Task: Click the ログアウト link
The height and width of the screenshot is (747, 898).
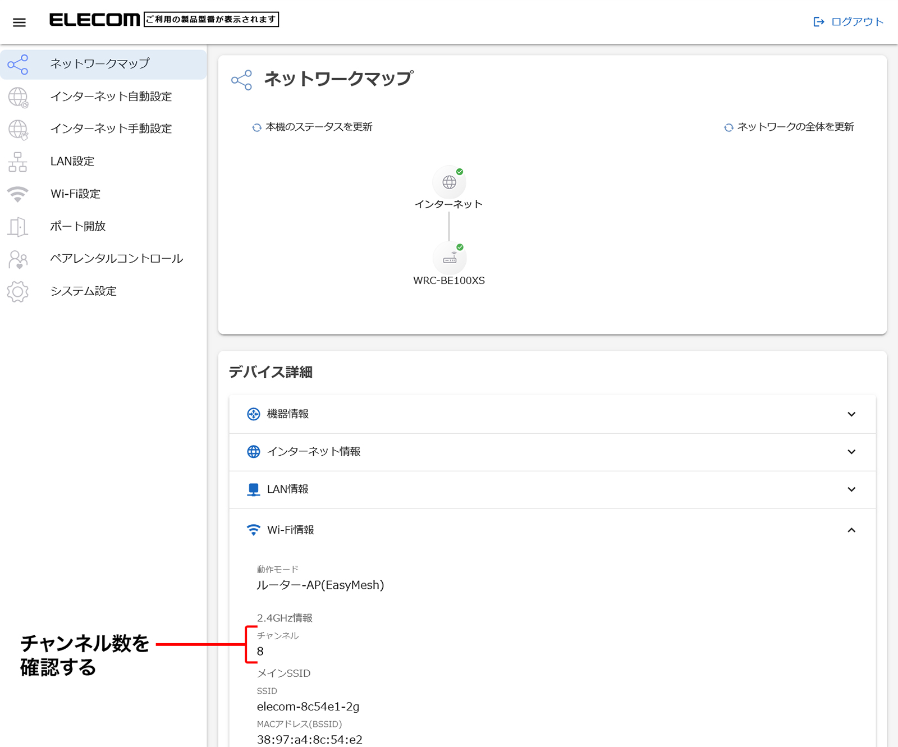Action: [x=849, y=22]
